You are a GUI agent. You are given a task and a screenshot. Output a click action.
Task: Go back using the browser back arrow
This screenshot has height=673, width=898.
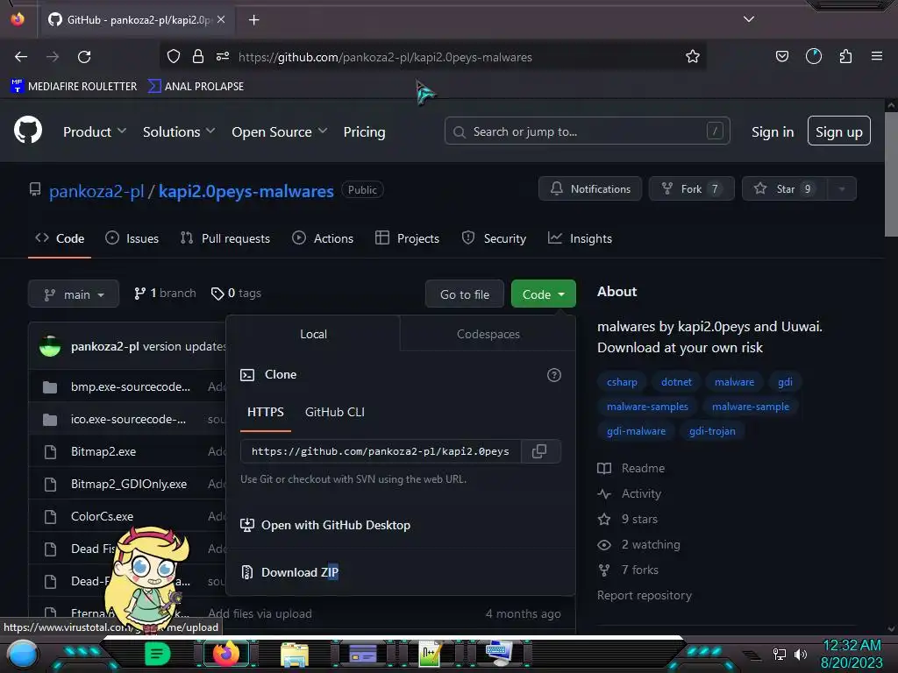pyautogui.click(x=21, y=57)
